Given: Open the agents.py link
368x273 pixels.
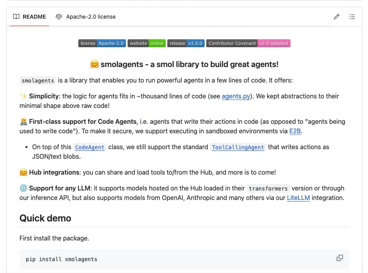Looking at the screenshot, I should coord(236,96).
